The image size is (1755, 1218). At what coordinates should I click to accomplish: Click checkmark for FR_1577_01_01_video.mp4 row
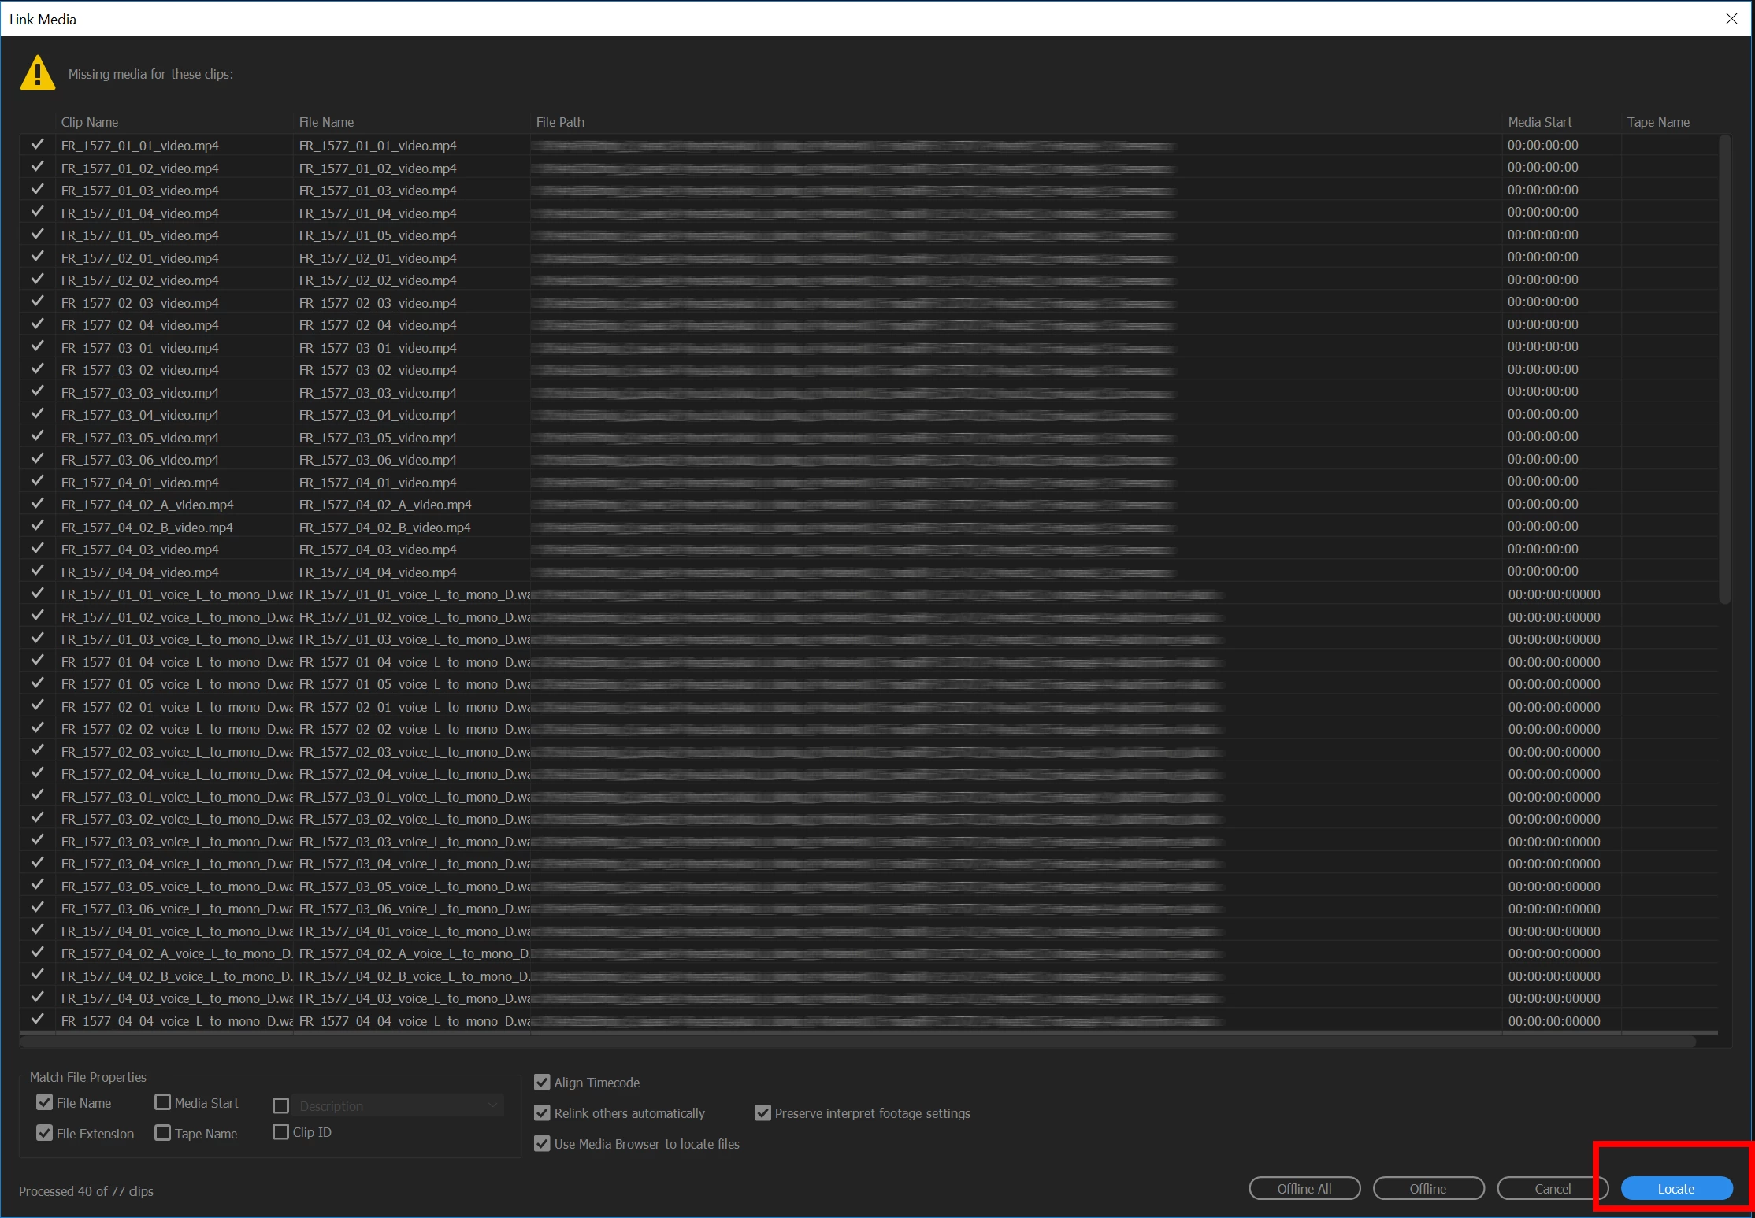click(x=37, y=145)
